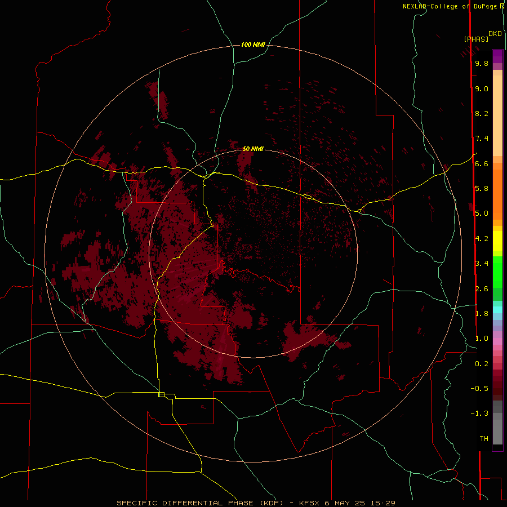Click the "TH" threshold label on the scale
This screenshot has height=507, width=507.
click(484, 439)
